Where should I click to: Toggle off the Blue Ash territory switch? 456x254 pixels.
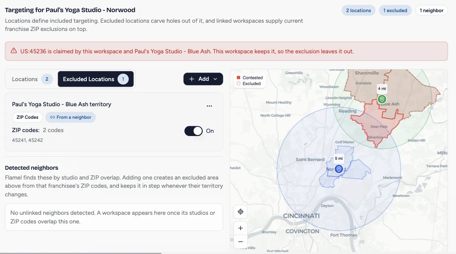point(193,131)
